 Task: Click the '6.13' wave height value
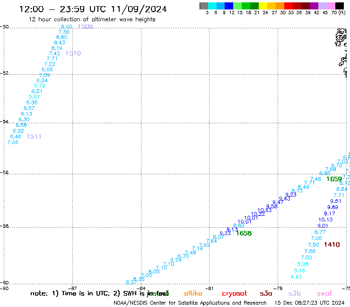[26, 114]
